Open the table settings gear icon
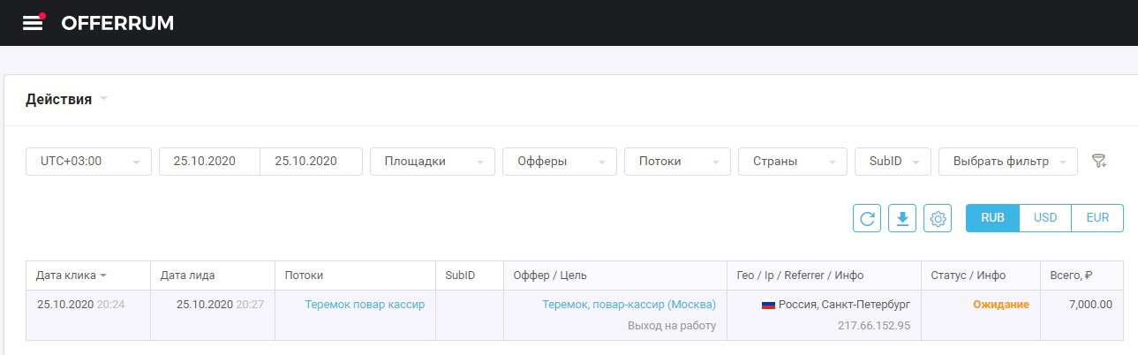This screenshot has height=355, width=1138. pos(938,218)
